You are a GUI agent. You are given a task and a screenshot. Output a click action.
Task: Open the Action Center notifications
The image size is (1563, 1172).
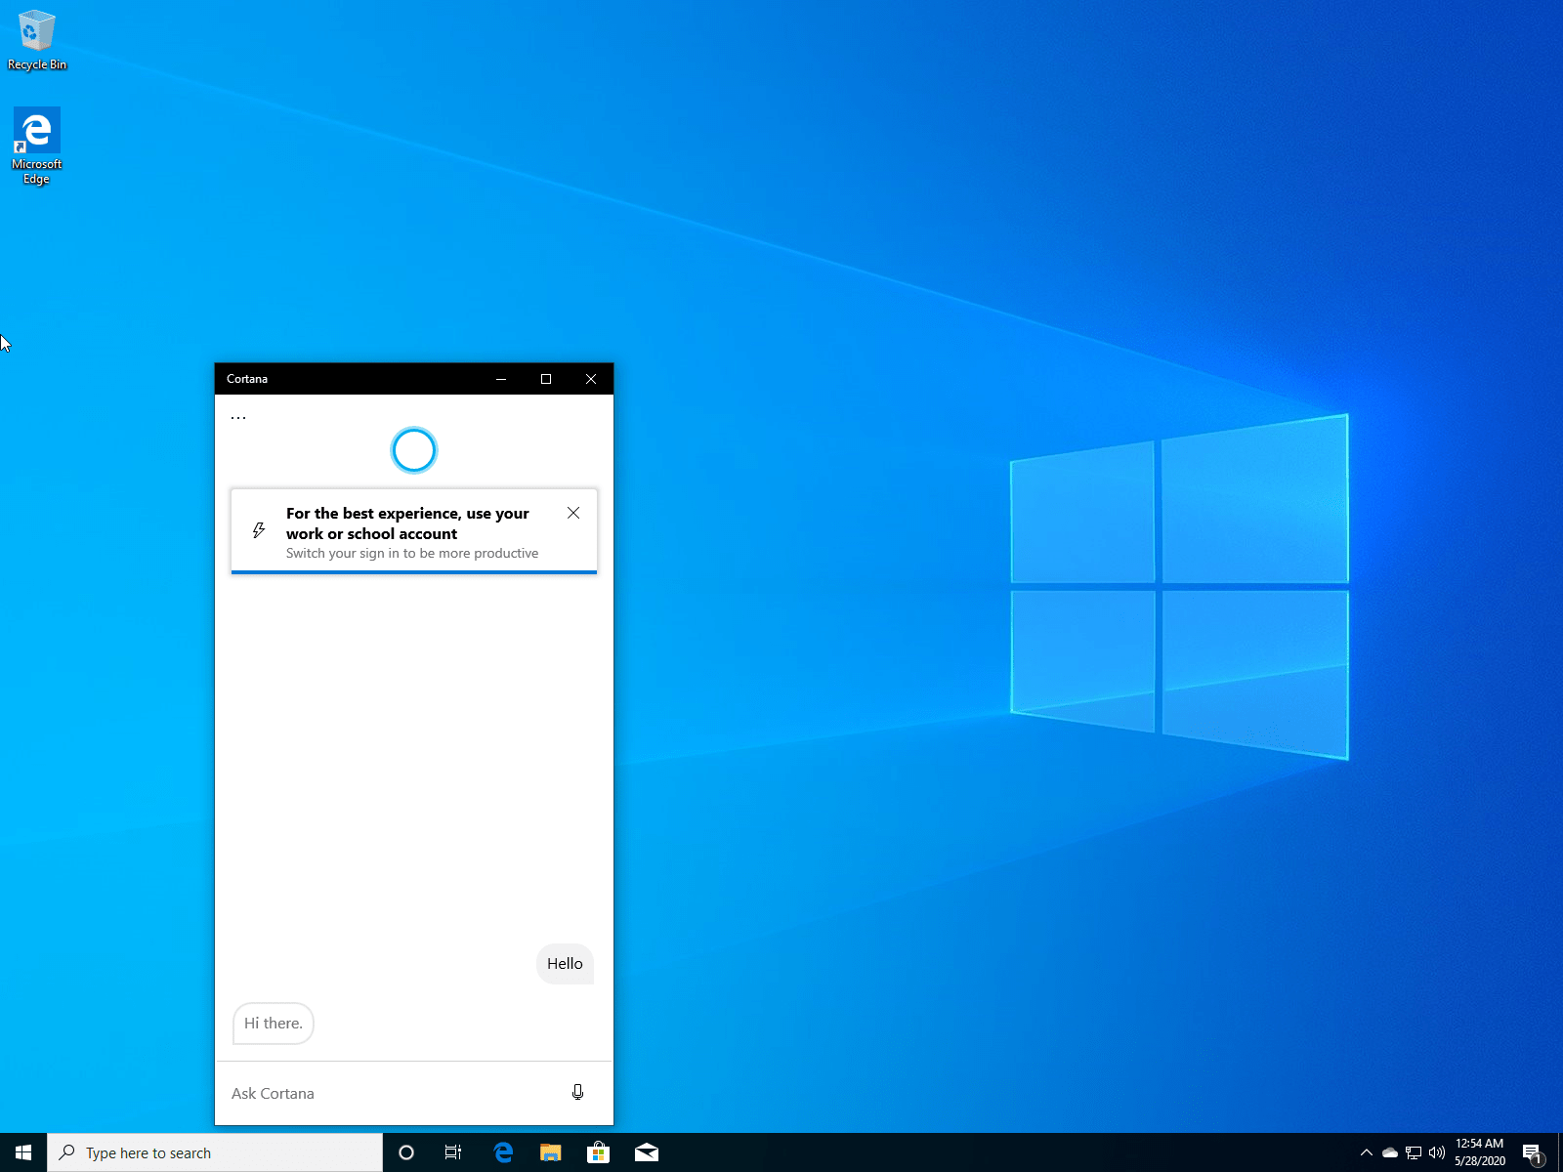pyautogui.click(x=1532, y=1153)
